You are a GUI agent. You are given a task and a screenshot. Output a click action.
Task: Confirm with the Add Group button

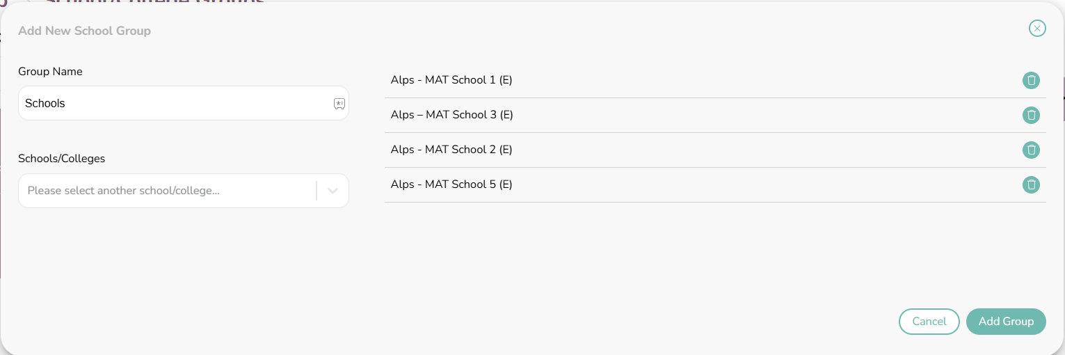tap(1006, 322)
